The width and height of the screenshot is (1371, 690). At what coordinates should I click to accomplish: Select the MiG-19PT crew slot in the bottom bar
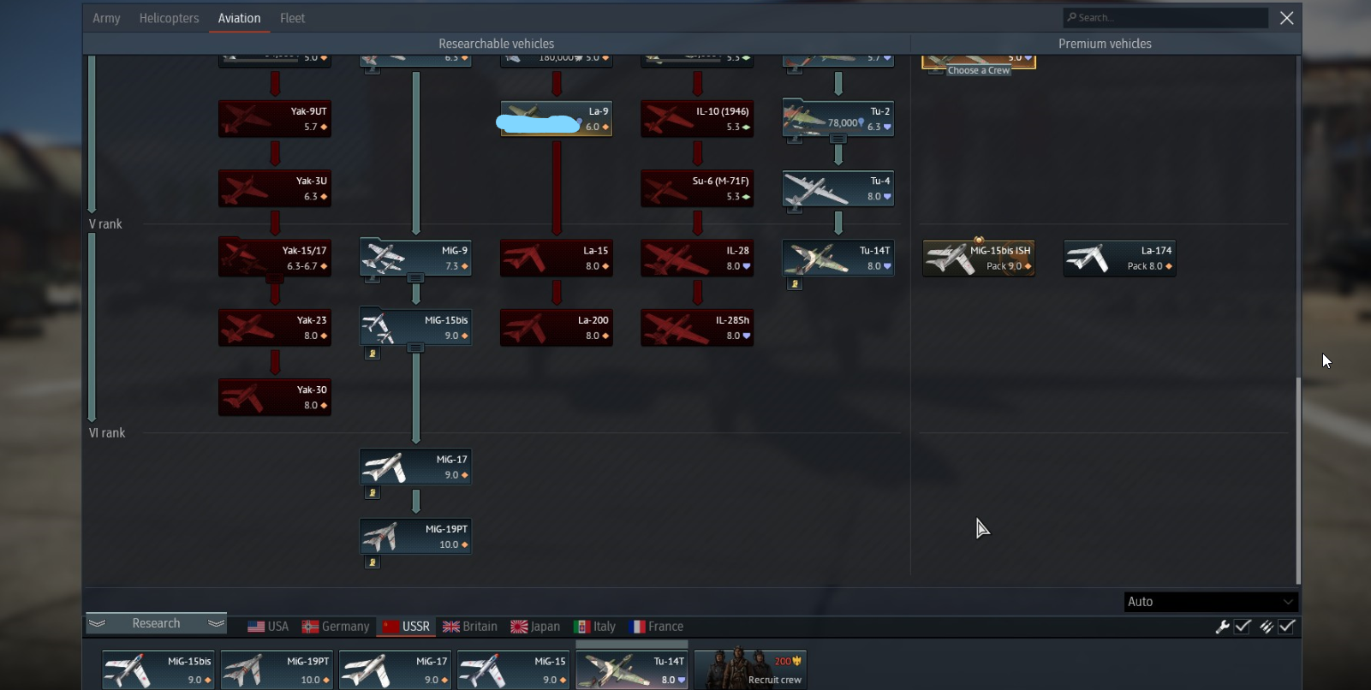(277, 669)
